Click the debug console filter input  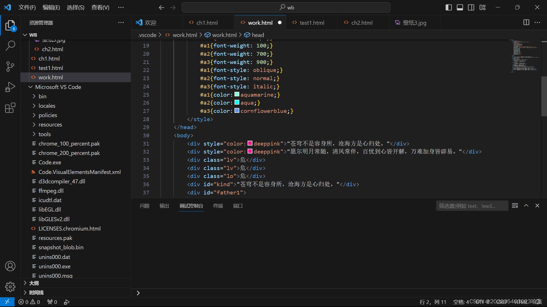coord(472,206)
